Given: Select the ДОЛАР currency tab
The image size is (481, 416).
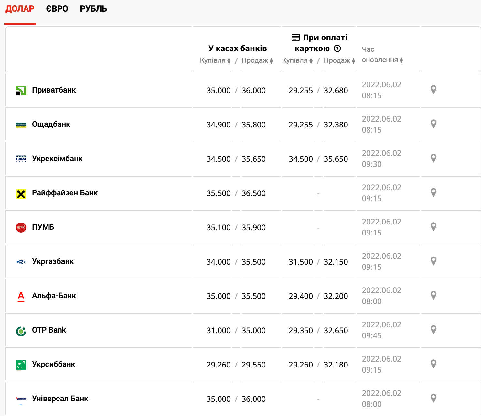Looking at the screenshot, I should click(20, 9).
